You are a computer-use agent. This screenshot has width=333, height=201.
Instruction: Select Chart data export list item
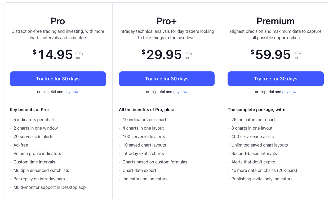(139, 170)
